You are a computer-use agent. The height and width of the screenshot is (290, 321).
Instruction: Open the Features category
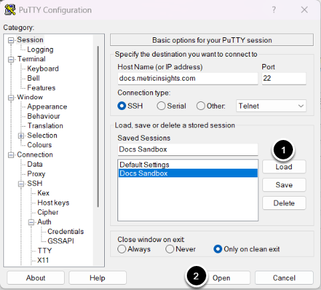click(x=41, y=87)
